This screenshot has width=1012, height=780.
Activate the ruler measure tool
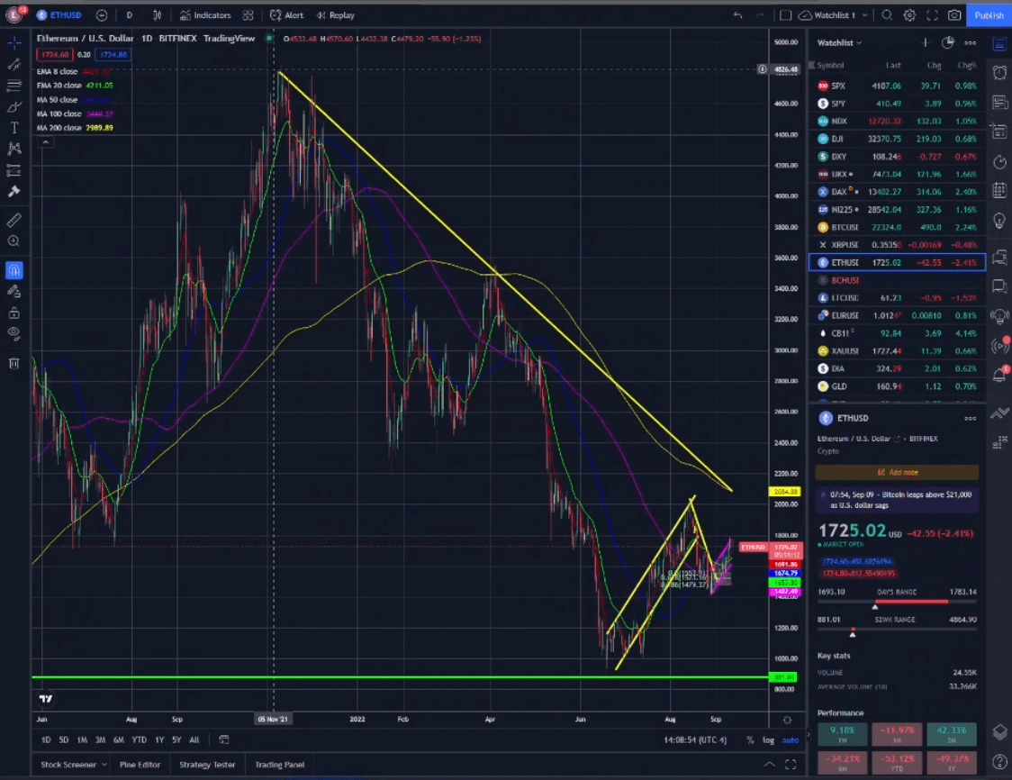pyautogui.click(x=14, y=220)
